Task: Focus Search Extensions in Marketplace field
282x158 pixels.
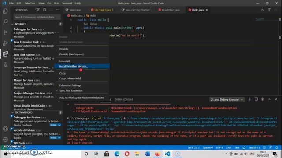Action: [x=37, y=17]
